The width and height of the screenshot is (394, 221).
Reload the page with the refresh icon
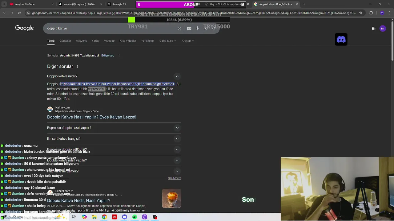[x=19, y=13]
